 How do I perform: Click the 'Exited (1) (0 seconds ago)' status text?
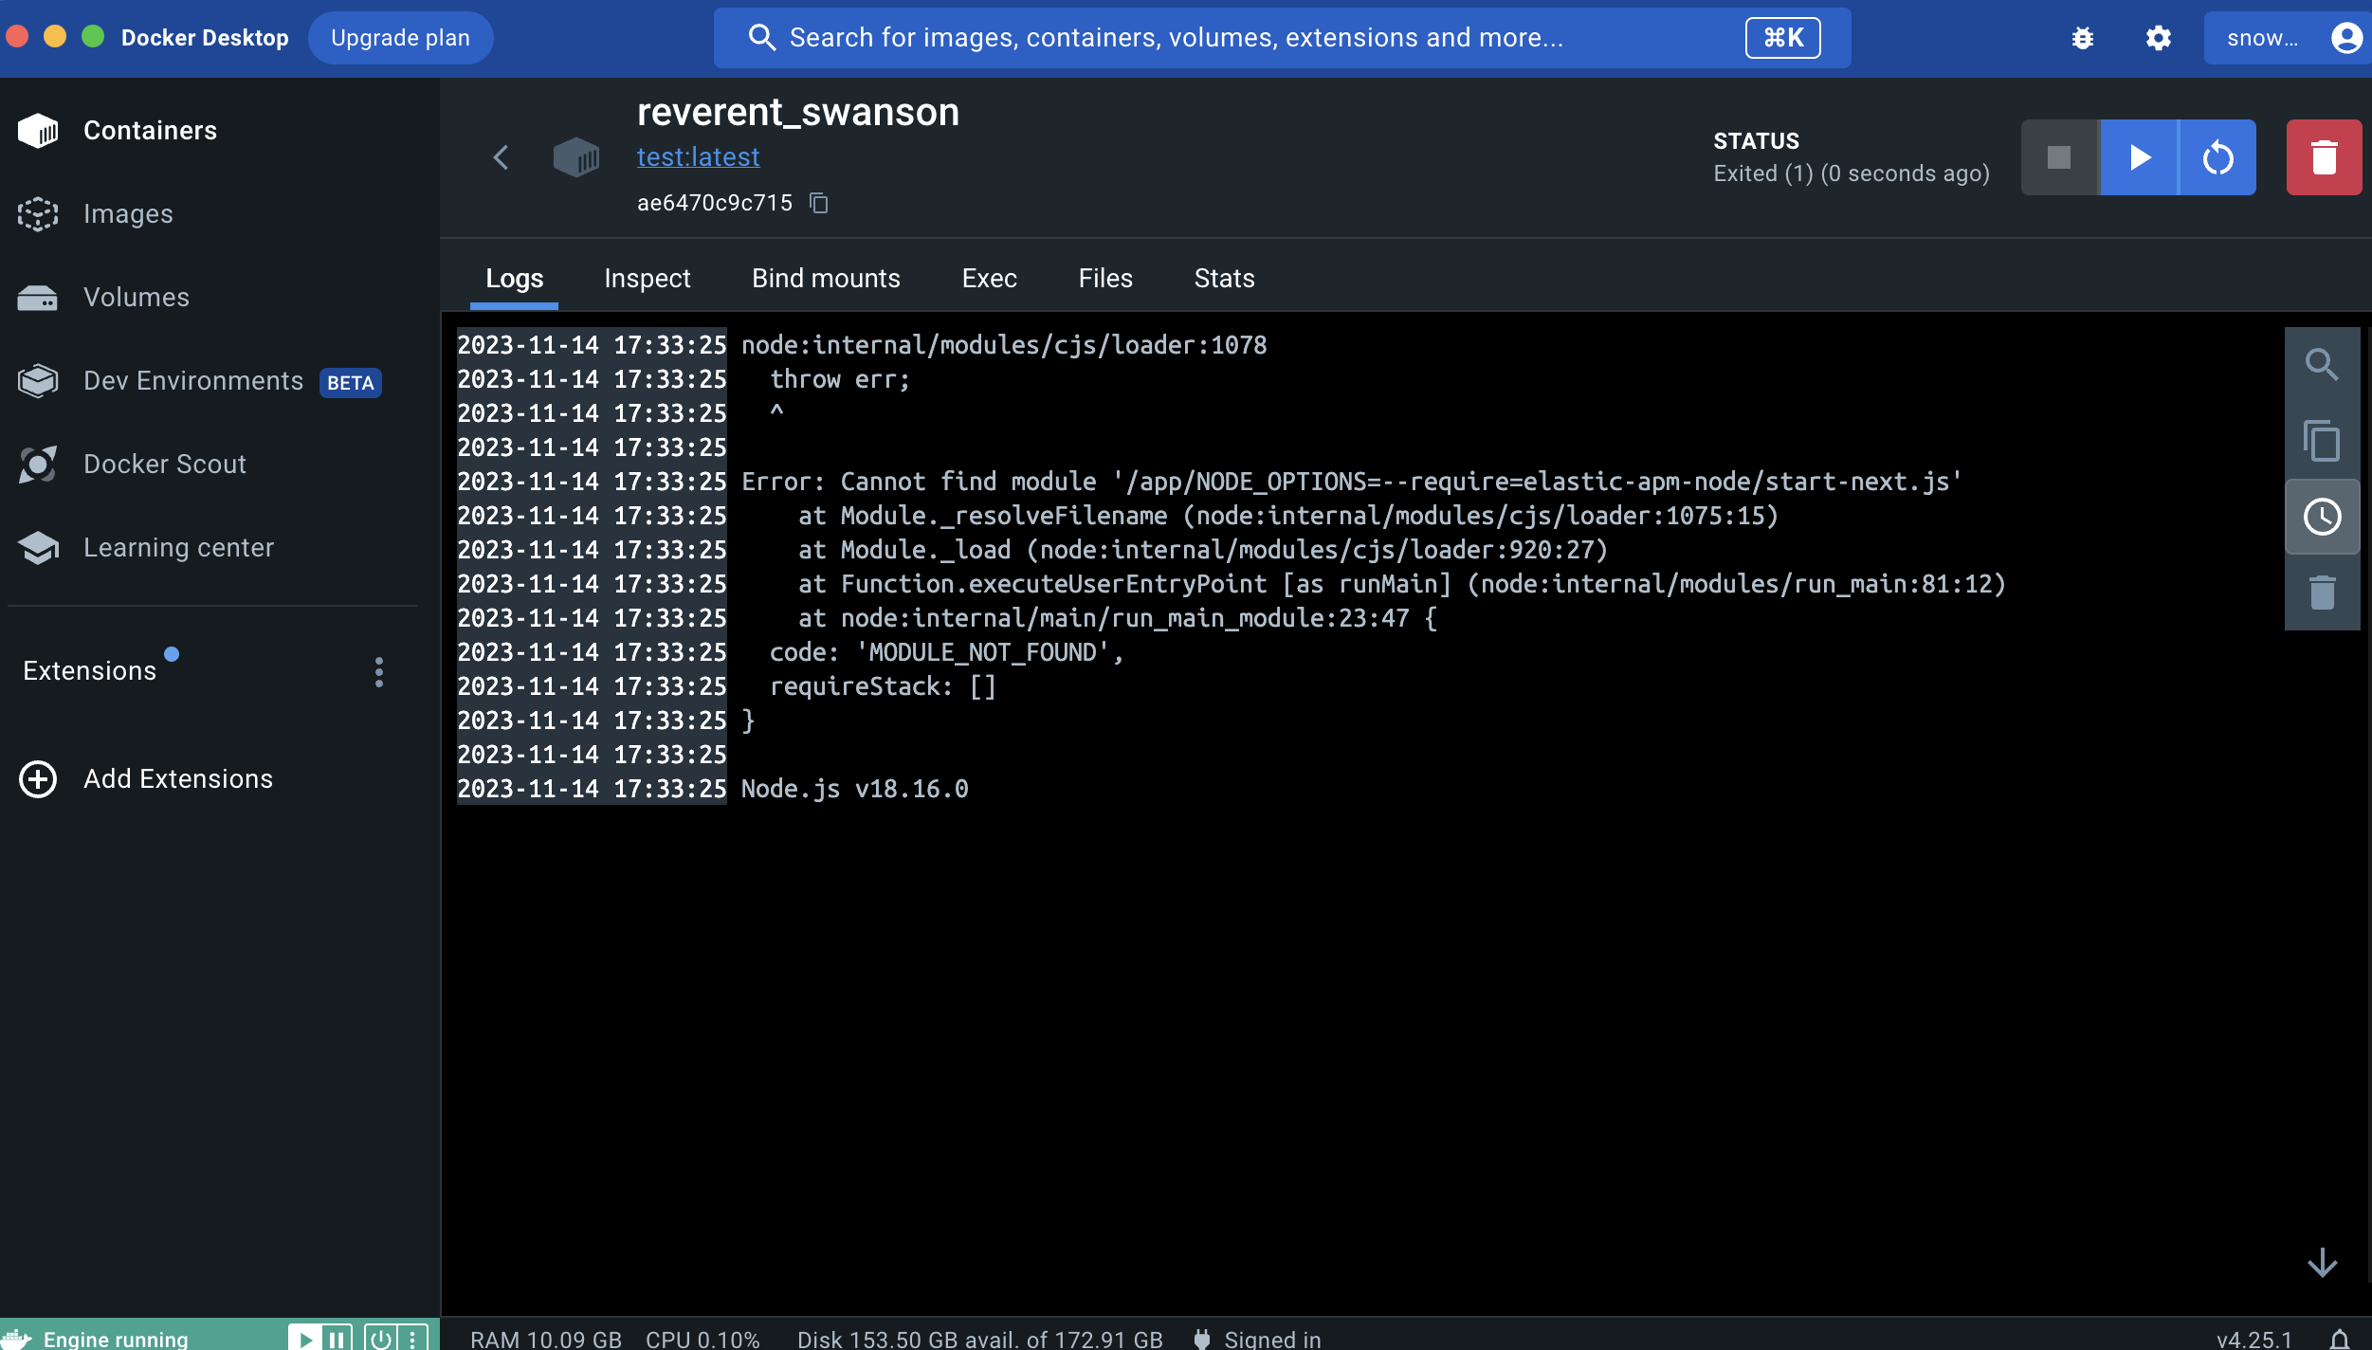coord(1852,173)
